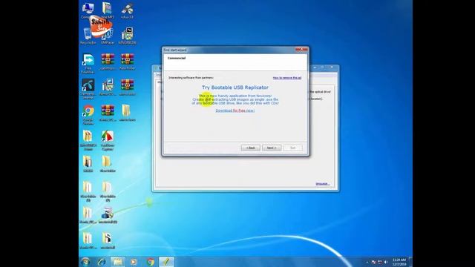Click the volume icon in the system tray
The height and width of the screenshot is (267, 475).
[x=386, y=262]
